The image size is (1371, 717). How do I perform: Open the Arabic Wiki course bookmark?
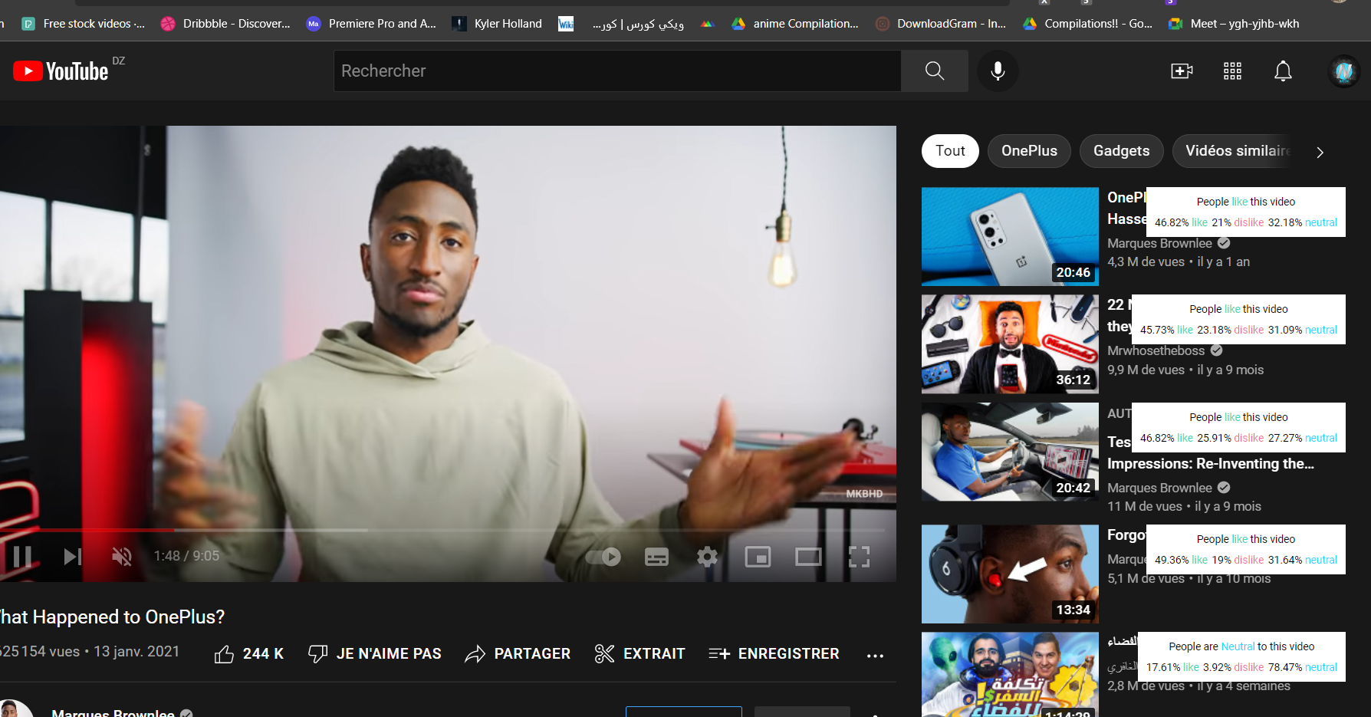pos(621,24)
